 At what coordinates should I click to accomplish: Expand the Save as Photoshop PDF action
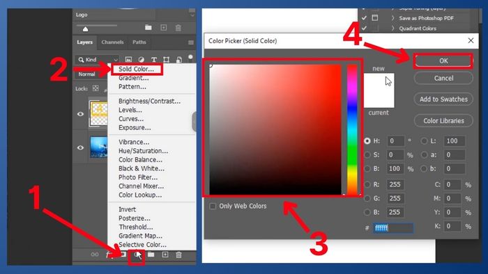[392, 18]
